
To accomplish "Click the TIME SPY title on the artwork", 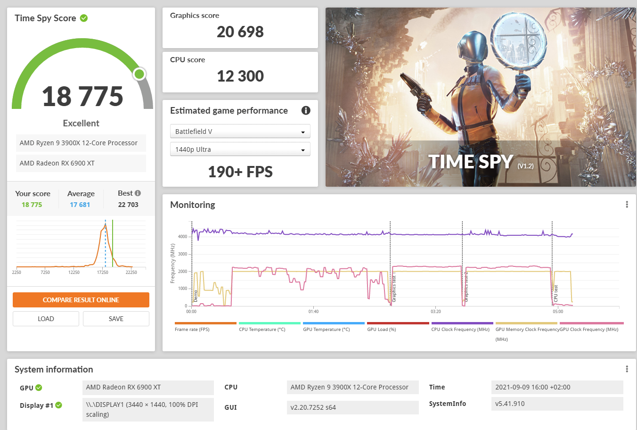I will point(471,162).
